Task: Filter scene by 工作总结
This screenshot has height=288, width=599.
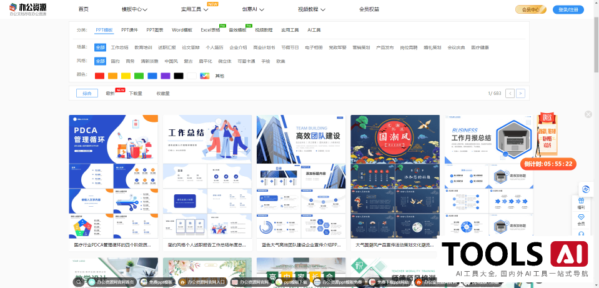Action: [119, 47]
